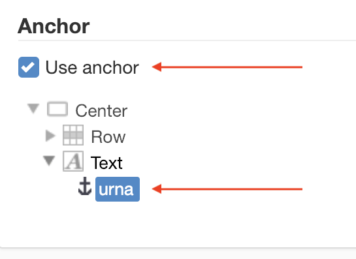Collapse the Text node disclosure triangle
This screenshot has width=356, height=259.
pos(49,160)
